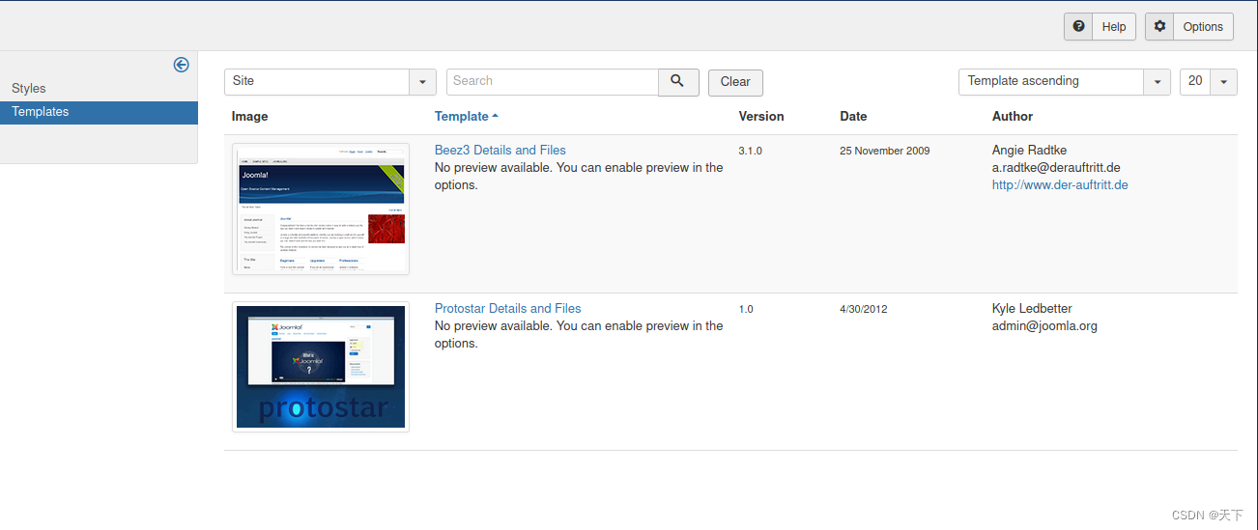Click the Date column header

[853, 116]
